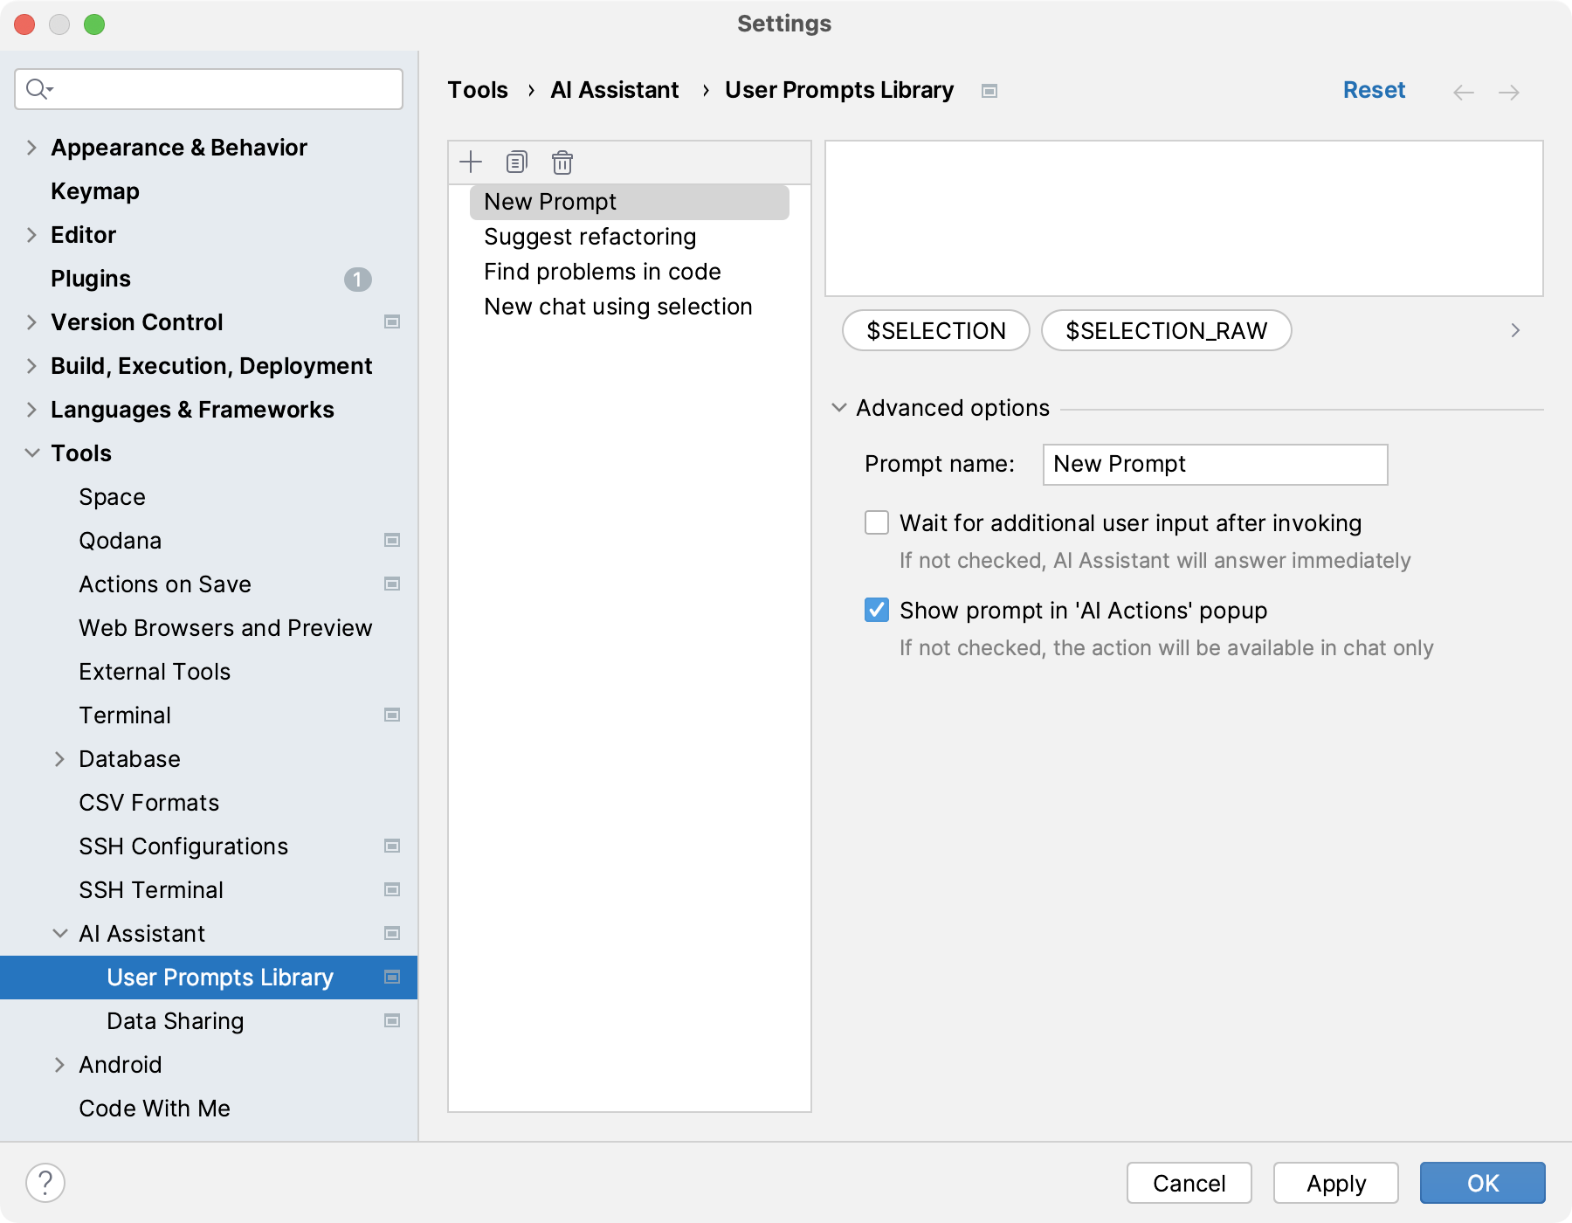The image size is (1572, 1223).
Task: Click project icon beside Data Sharing
Action: [x=392, y=1020]
